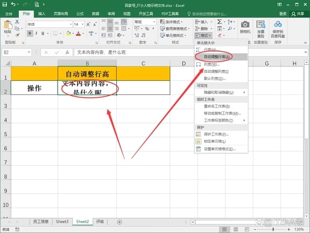
Task: Open the font size 14 dropdown
Action: click(83, 24)
